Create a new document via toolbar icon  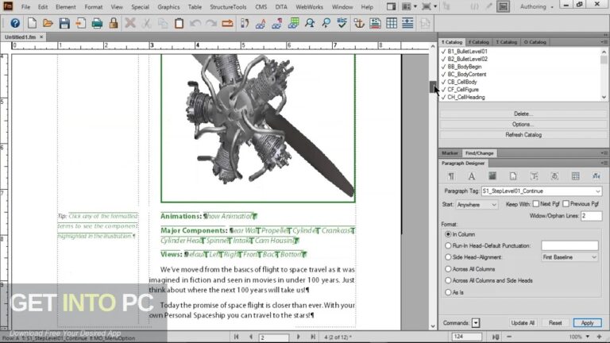pos(32,23)
